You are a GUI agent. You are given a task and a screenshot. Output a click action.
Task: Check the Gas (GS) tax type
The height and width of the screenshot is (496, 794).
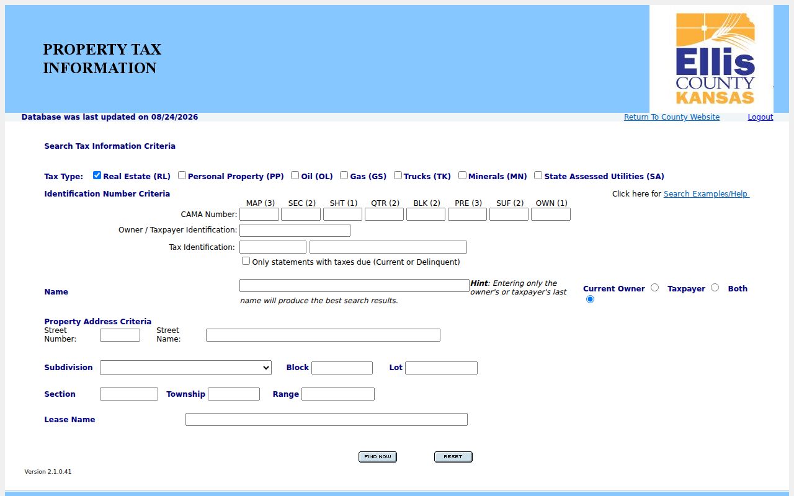tap(344, 175)
